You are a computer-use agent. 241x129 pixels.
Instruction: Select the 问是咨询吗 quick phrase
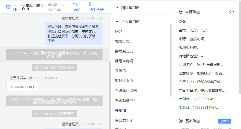point(124,61)
